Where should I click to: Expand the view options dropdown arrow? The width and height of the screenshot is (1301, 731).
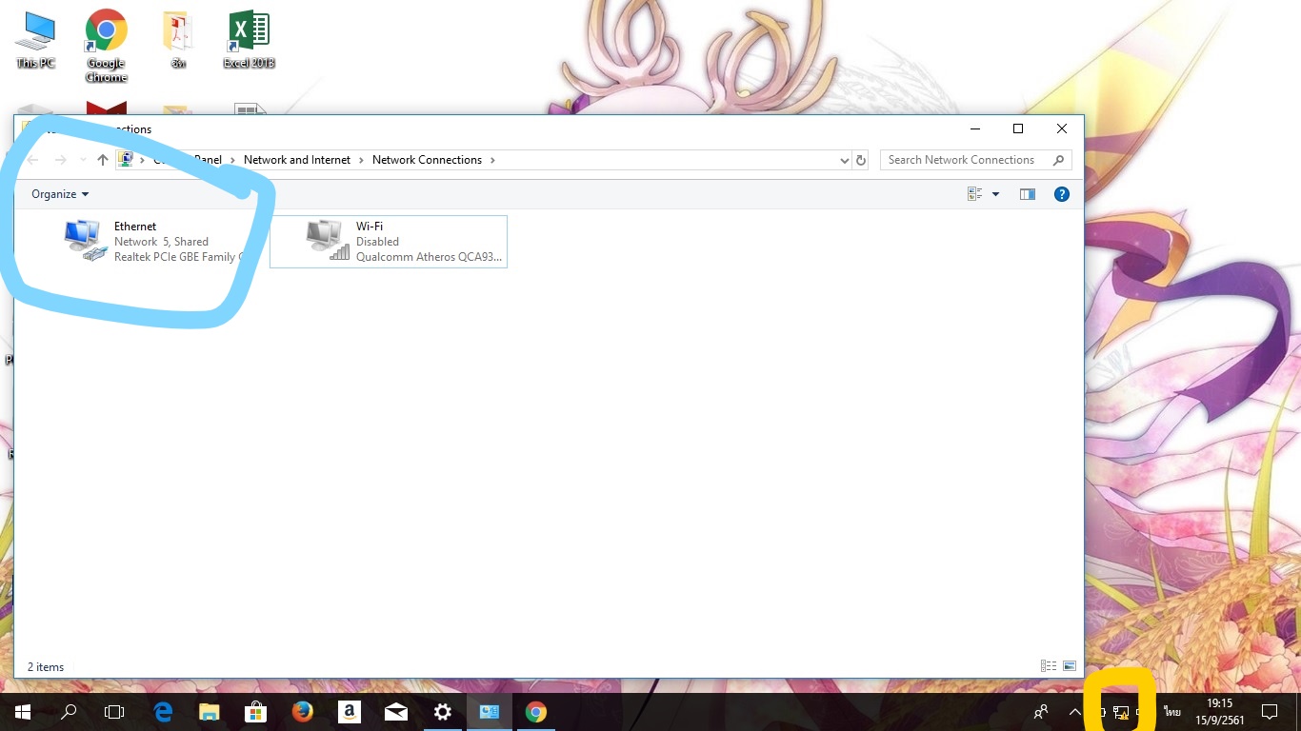[996, 194]
